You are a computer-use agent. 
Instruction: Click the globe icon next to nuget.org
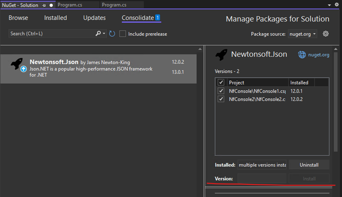pyautogui.click(x=302, y=54)
